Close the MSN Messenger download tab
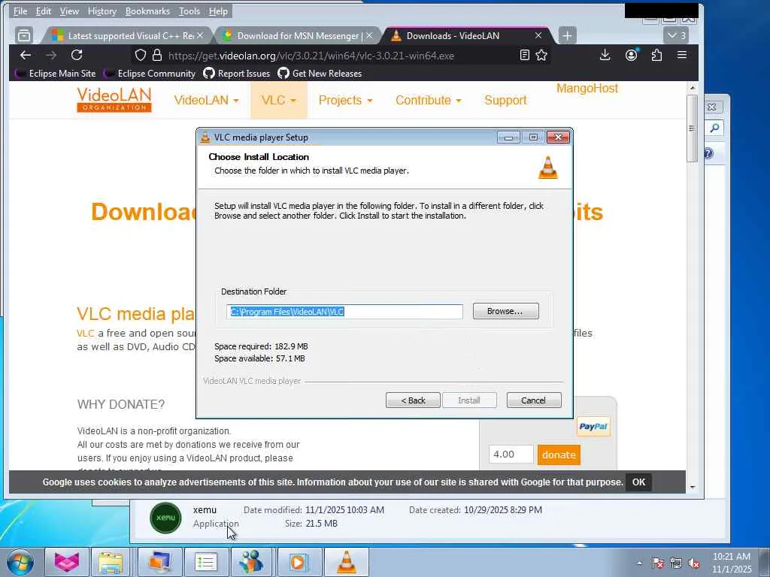This screenshot has width=770, height=577. point(369,36)
